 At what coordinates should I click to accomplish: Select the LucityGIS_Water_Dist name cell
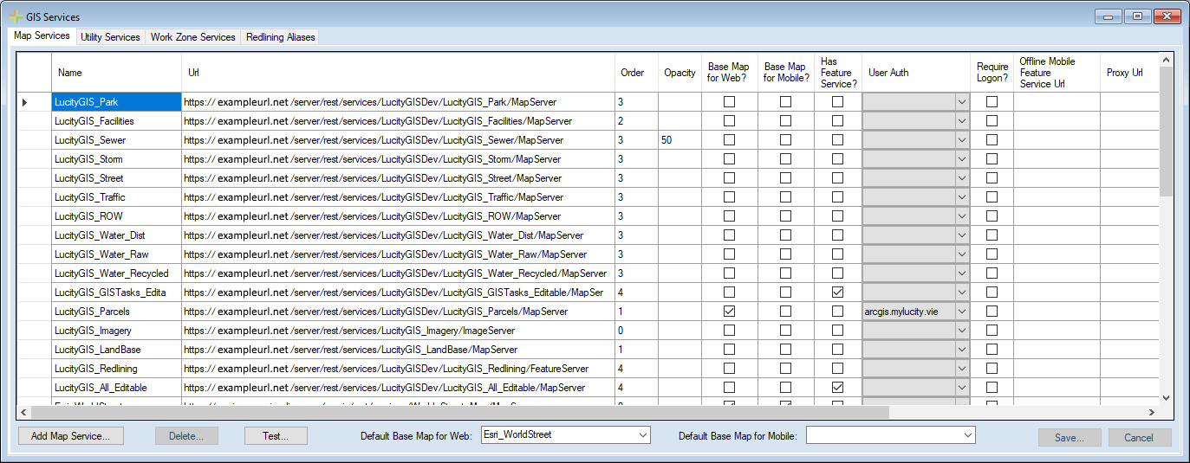click(x=116, y=235)
